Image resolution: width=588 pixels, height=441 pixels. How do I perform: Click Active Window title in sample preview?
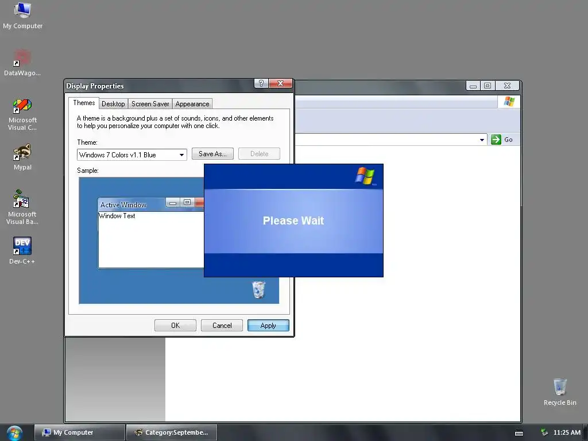pyautogui.click(x=123, y=205)
